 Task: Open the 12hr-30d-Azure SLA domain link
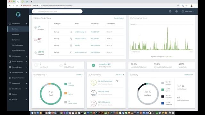104,102
